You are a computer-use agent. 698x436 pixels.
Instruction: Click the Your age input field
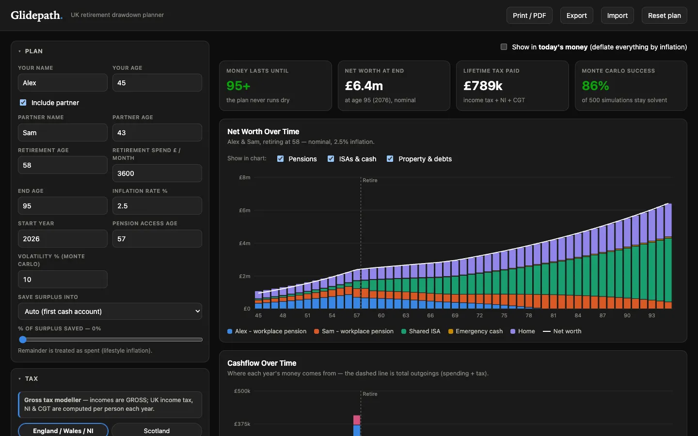tap(157, 83)
